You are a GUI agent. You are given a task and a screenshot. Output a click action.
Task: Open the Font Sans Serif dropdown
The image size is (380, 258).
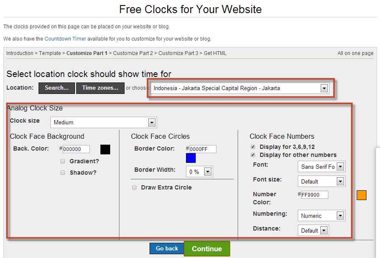click(322, 167)
